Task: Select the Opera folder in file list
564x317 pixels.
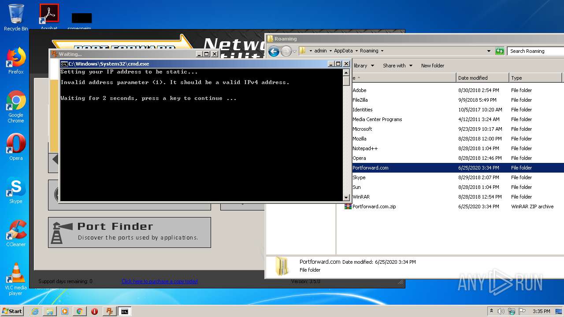Action: (454, 158)
